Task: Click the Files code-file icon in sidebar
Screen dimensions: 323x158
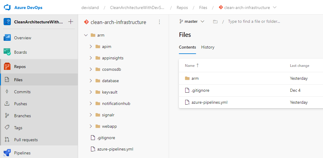Action: [7, 80]
